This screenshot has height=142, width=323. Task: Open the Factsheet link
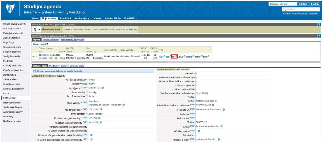tap(94, 101)
